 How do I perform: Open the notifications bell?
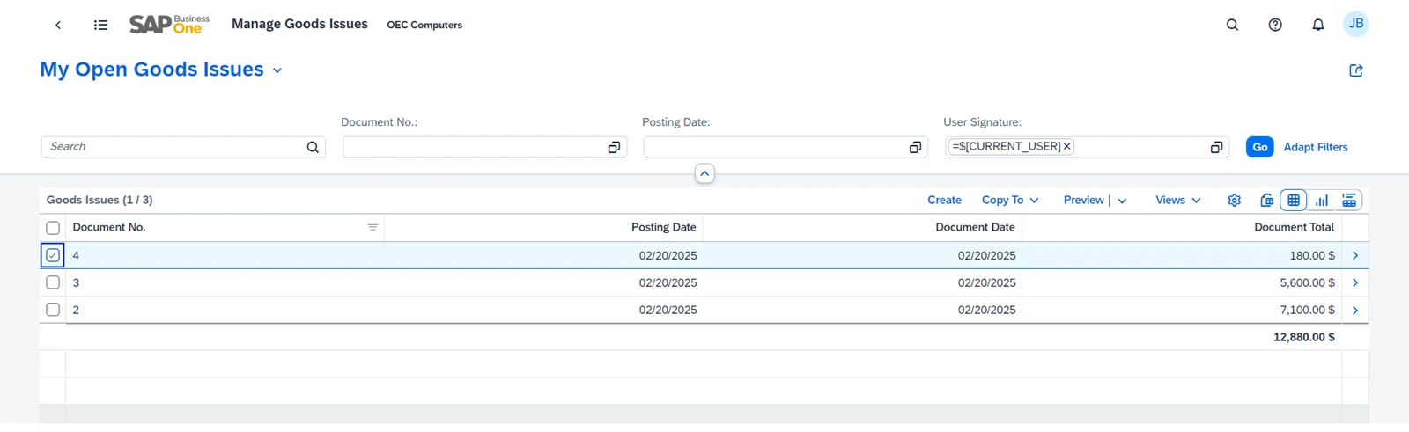tap(1318, 25)
